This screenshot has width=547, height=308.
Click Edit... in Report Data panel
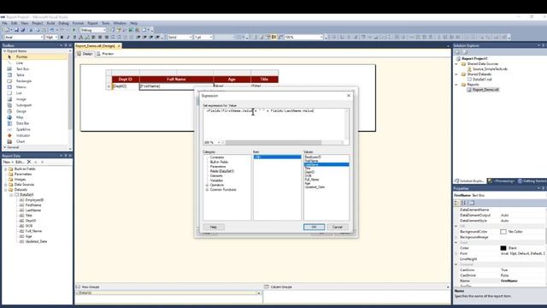pos(20,162)
